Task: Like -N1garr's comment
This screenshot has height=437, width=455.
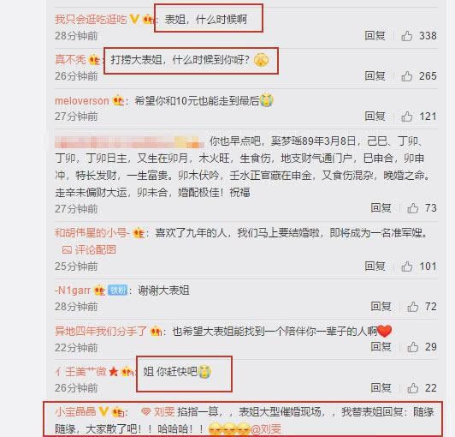Action: 412,307
